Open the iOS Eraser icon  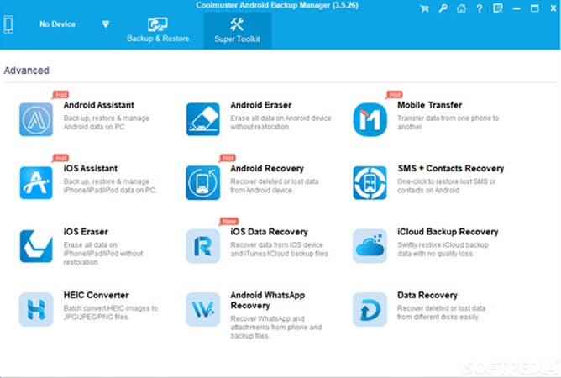pos(36,246)
